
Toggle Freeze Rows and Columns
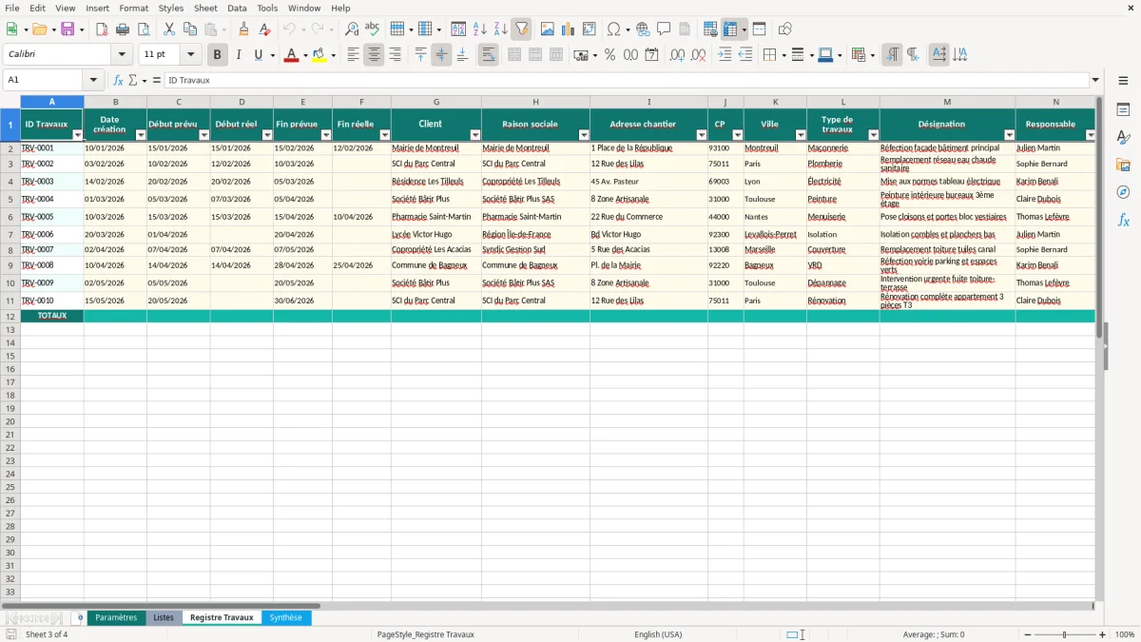[x=730, y=29]
